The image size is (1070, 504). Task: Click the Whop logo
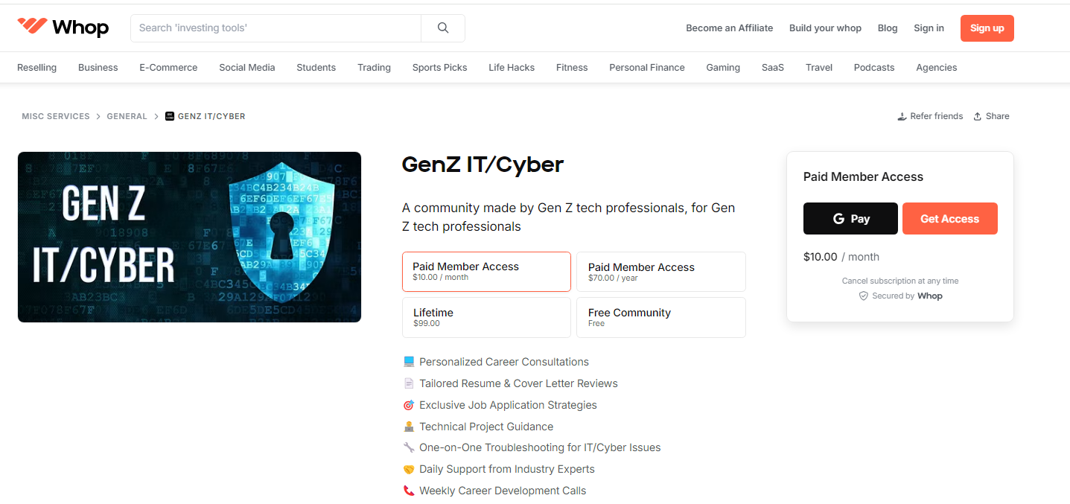(63, 28)
